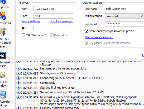This screenshot has height=109, width=144.
Task: Expand the Initial method dropdown
Action: pyautogui.click(x=124, y=16)
